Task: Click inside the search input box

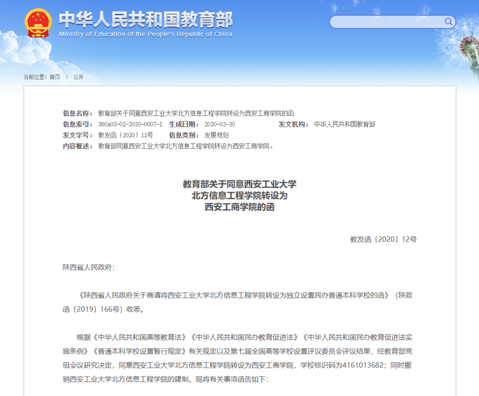Action: (386, 22)
